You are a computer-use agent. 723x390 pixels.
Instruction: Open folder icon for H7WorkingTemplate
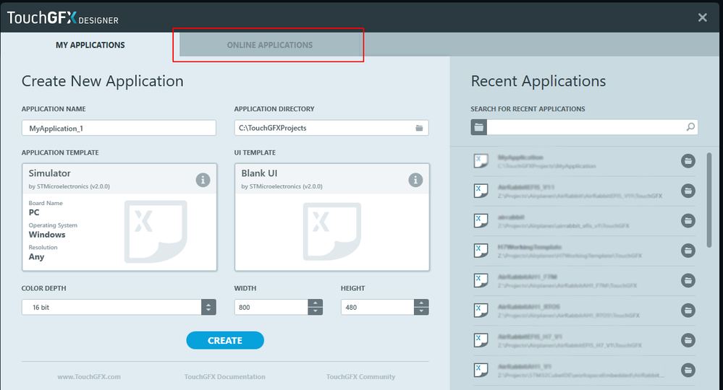coord(688,251)
